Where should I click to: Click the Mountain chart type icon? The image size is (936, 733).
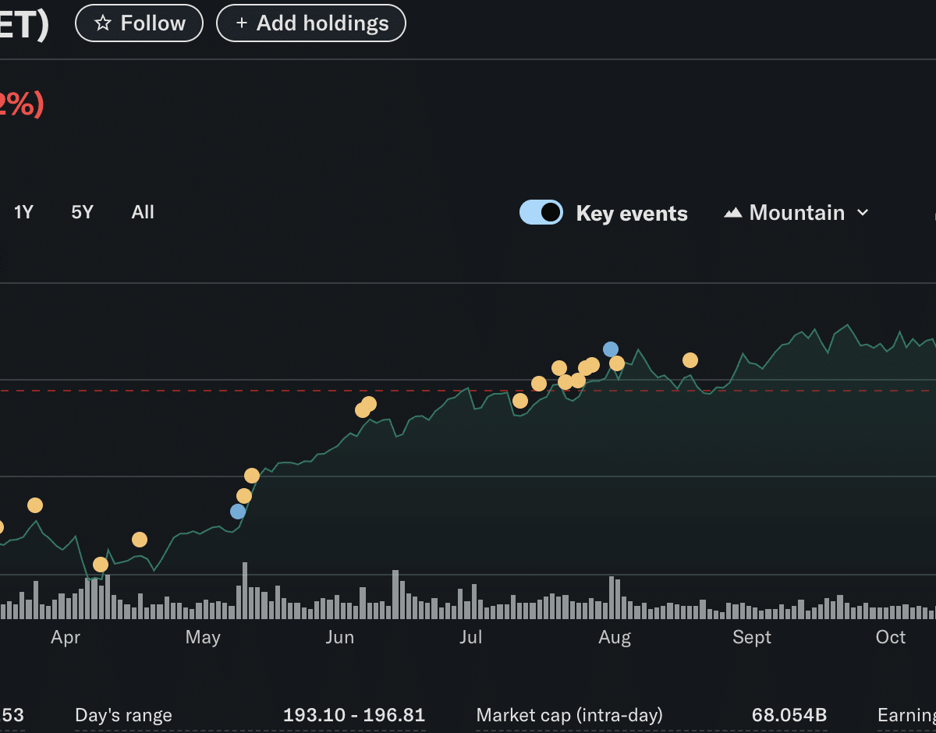pos(732,213)
